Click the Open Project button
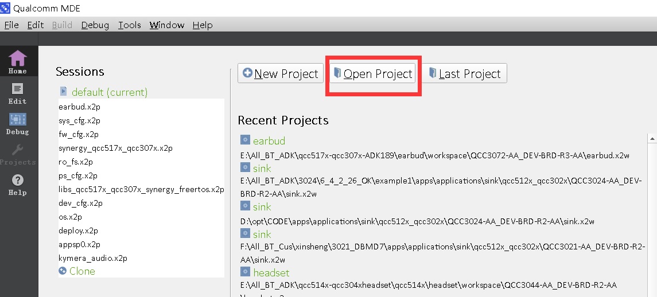The width and height of the screenshot is (657, 297). (374, 73)
